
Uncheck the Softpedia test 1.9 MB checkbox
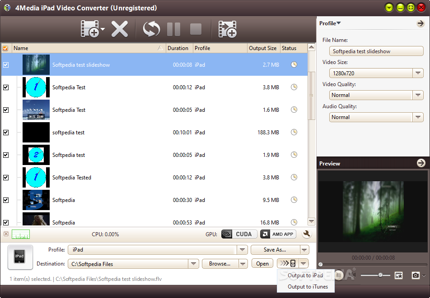[x=6, y=155]
